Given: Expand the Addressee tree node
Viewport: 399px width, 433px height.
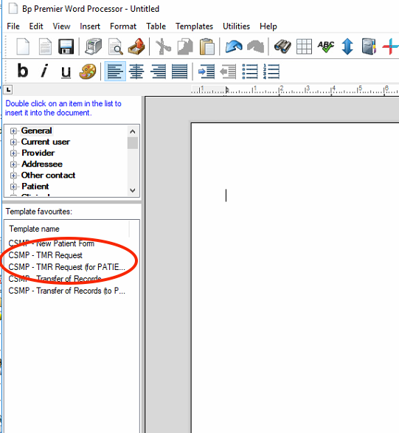Looking at the screenshot, I should click(13, 164).
